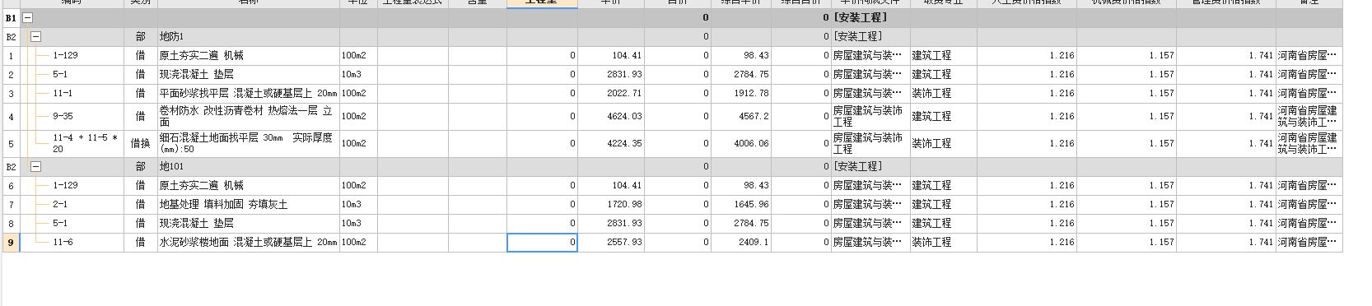Click composite price 4006.06
1372x306 pixels.
click(752, 144)
